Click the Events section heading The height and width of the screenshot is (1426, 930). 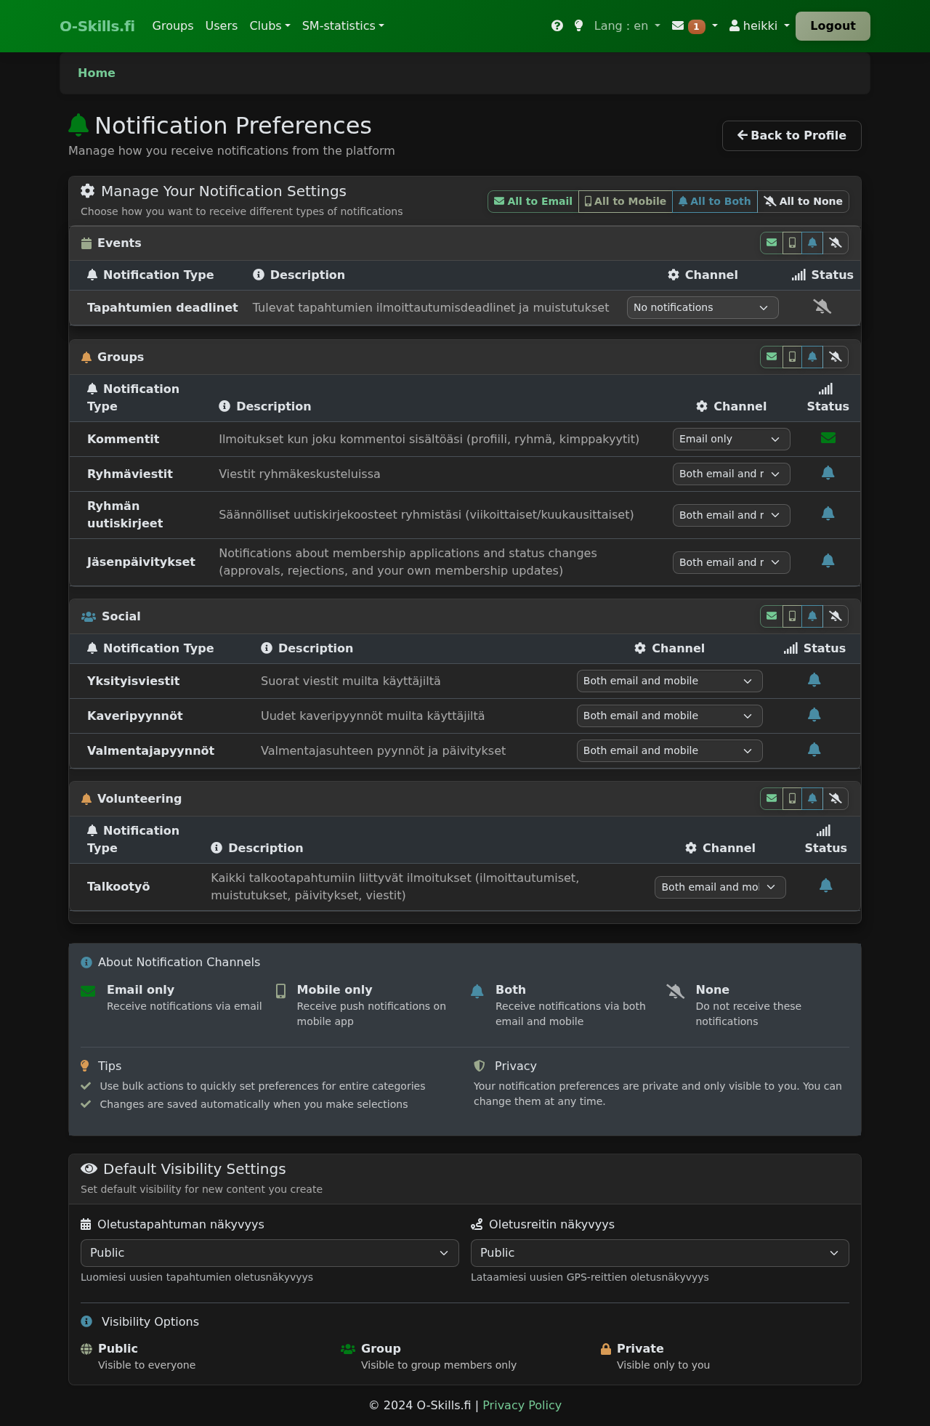[119, 243]
